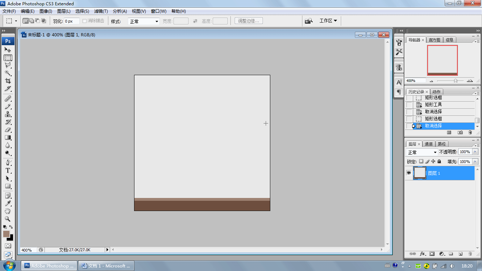
Task: Select the Lasso tool
Action: [8, 65]
